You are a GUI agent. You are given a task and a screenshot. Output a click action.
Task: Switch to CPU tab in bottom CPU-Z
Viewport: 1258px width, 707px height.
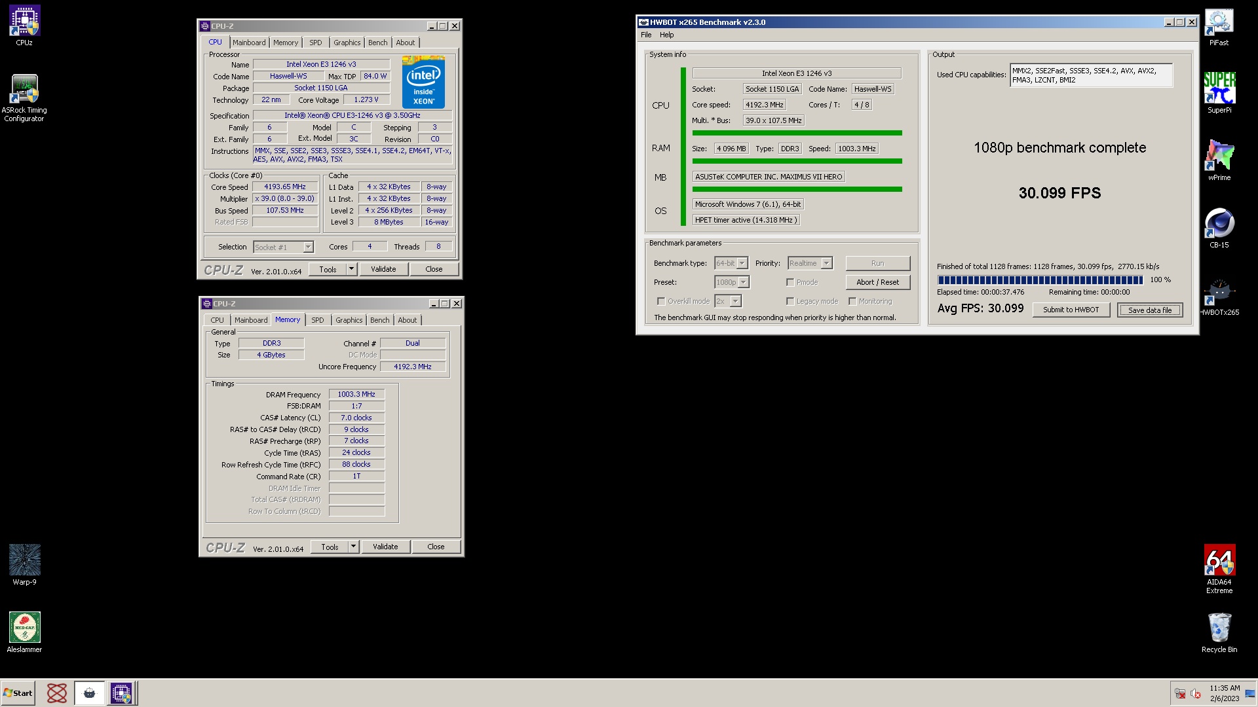coord(217,320)
